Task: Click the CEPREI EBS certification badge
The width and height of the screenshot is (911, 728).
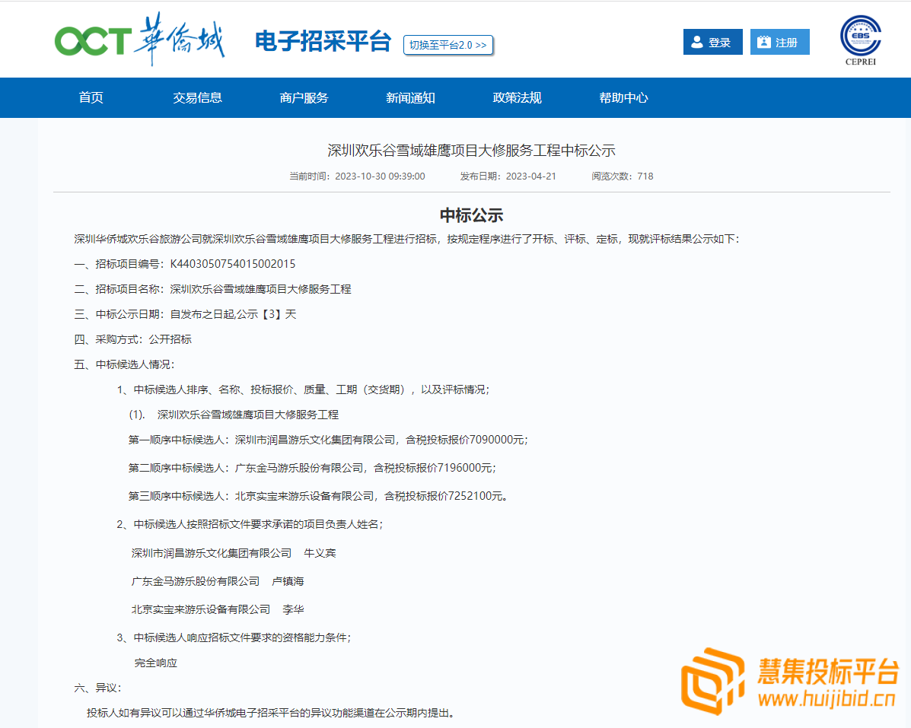Action: pos(861,40)
